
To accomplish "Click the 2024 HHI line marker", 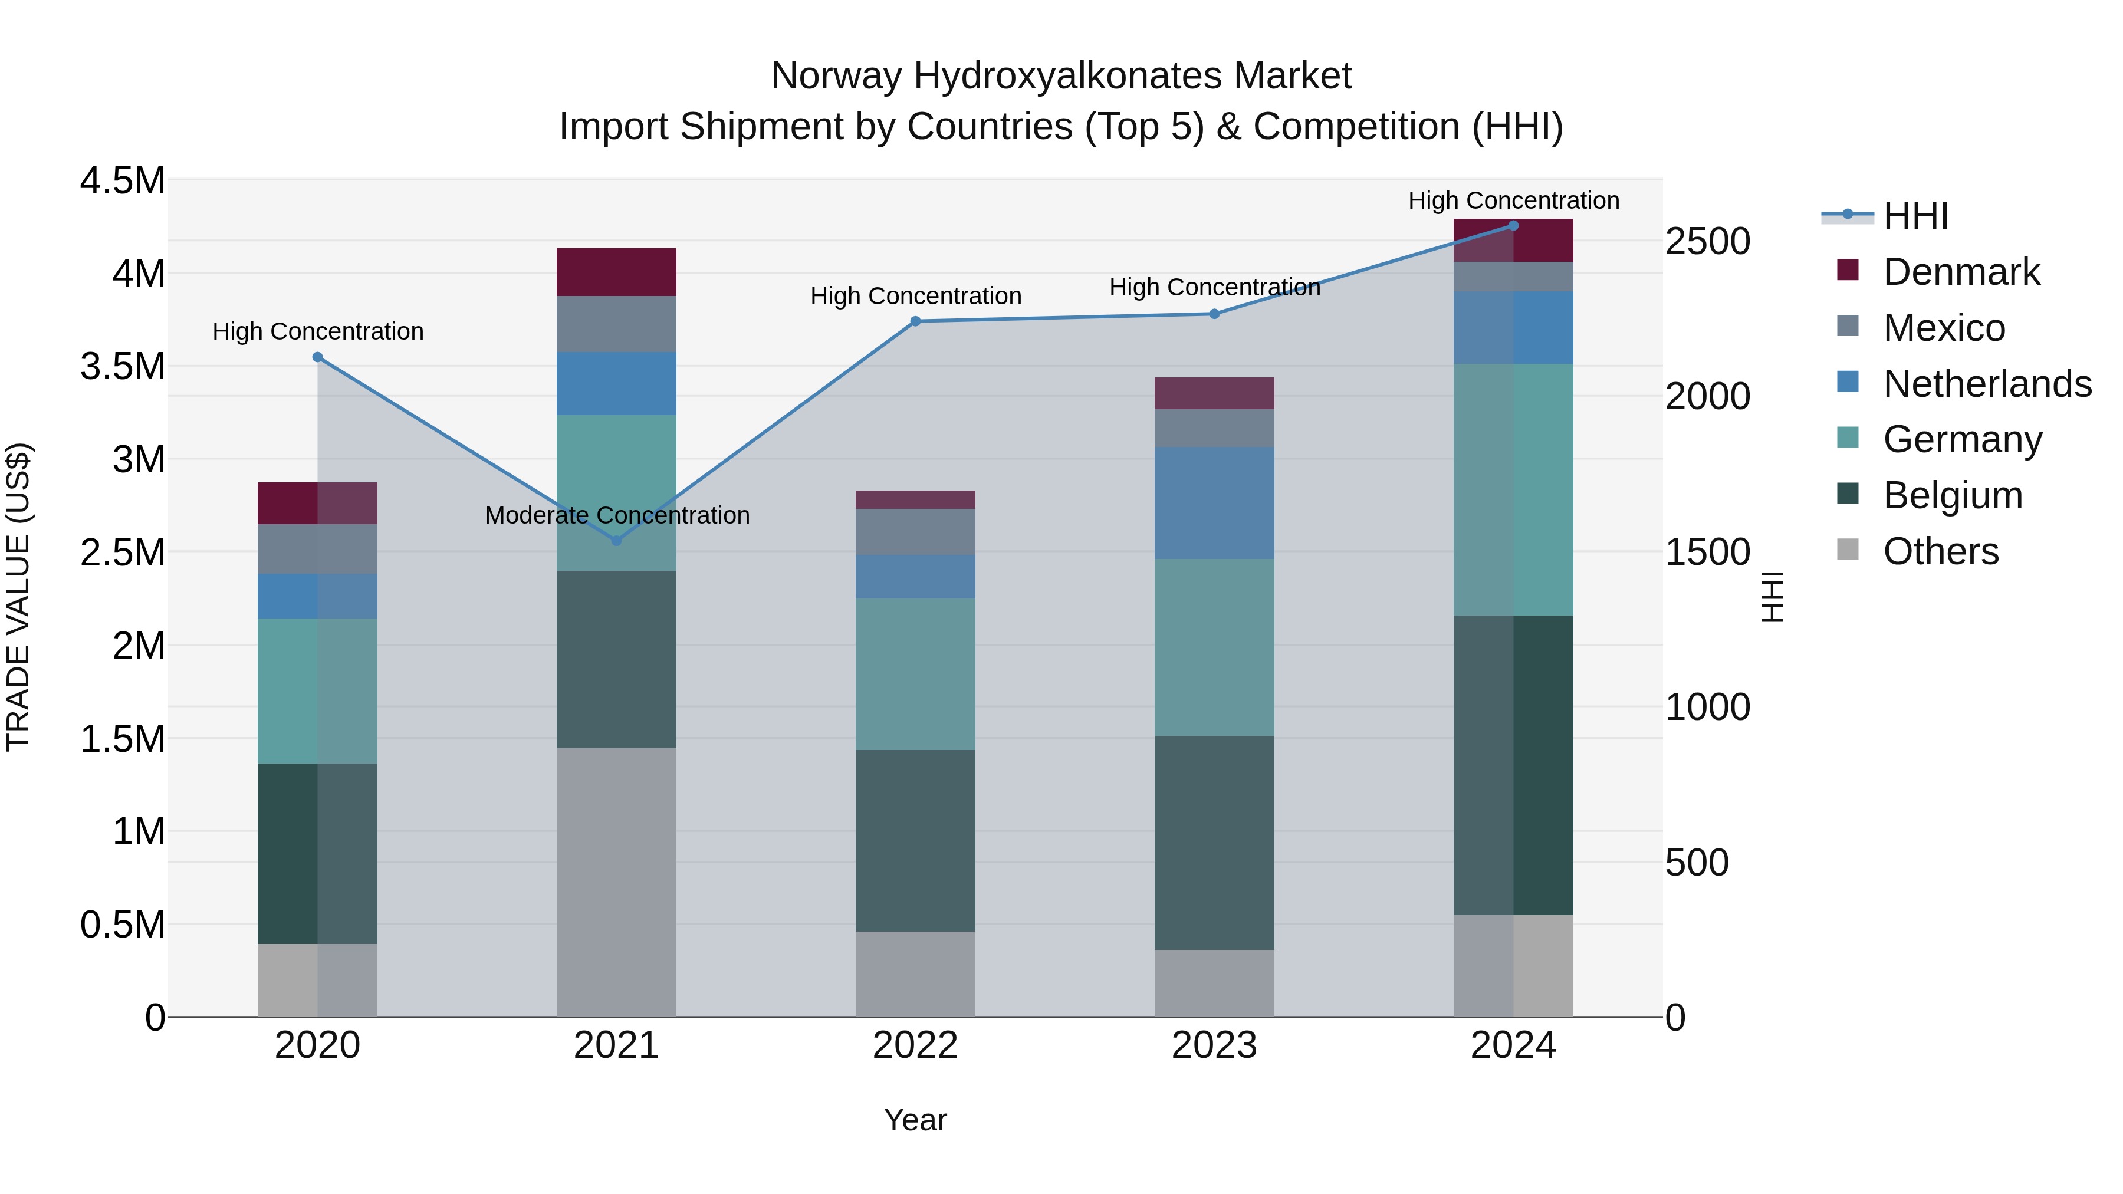I will (x=1513, y=226).
